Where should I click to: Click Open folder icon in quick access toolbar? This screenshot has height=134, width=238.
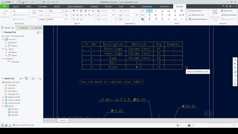click(19, 2)
